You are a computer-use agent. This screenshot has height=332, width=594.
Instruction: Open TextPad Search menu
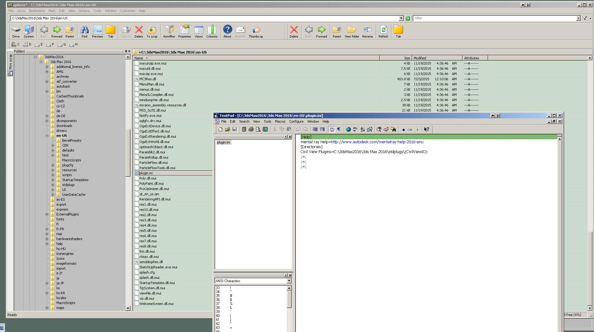(244, 121)
